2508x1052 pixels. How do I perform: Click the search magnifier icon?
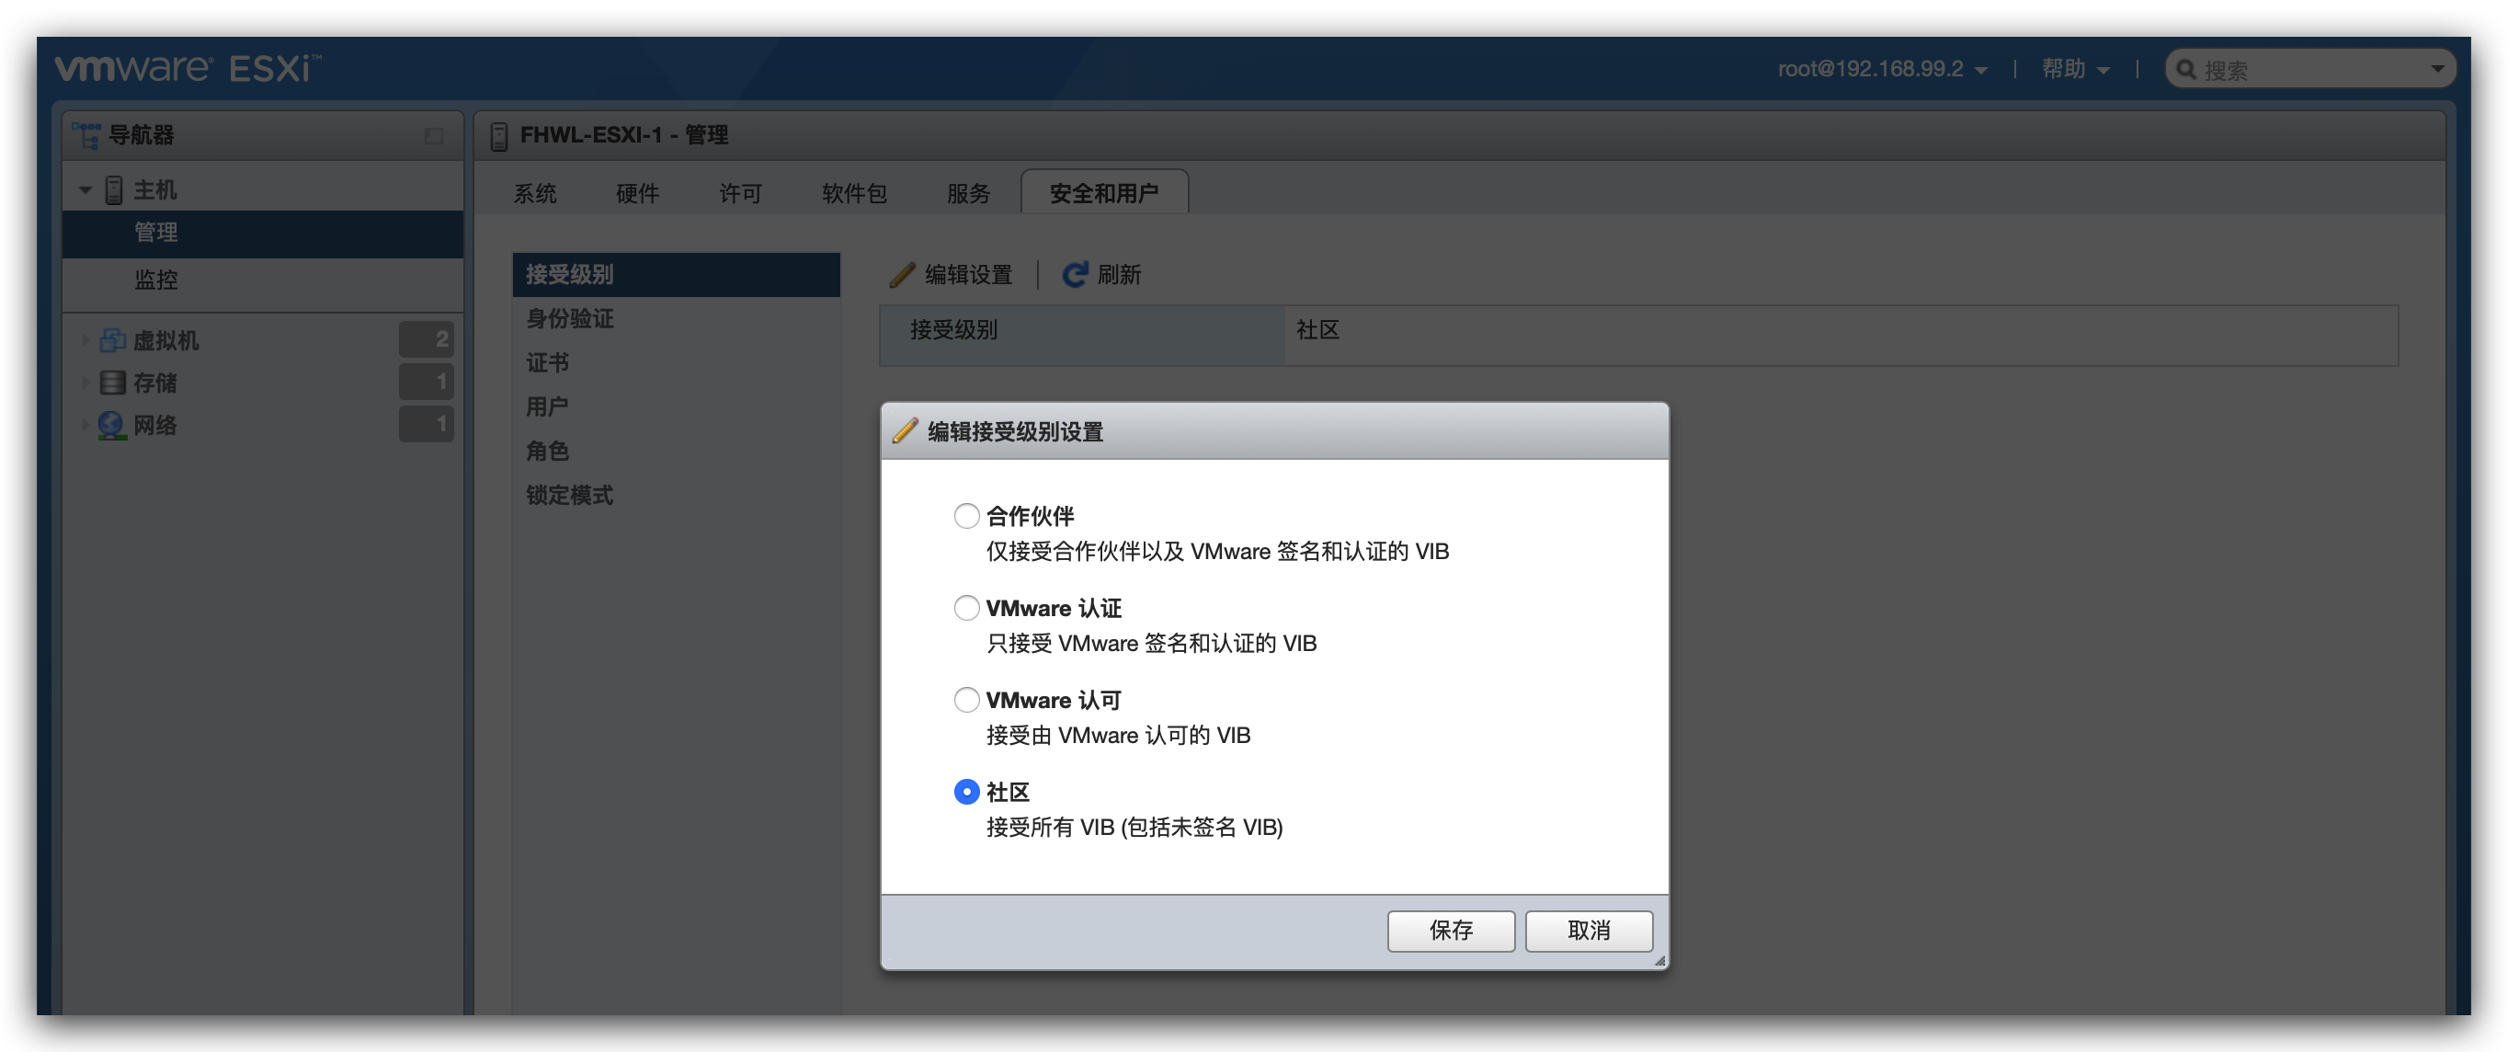(x=2185, y=70)
